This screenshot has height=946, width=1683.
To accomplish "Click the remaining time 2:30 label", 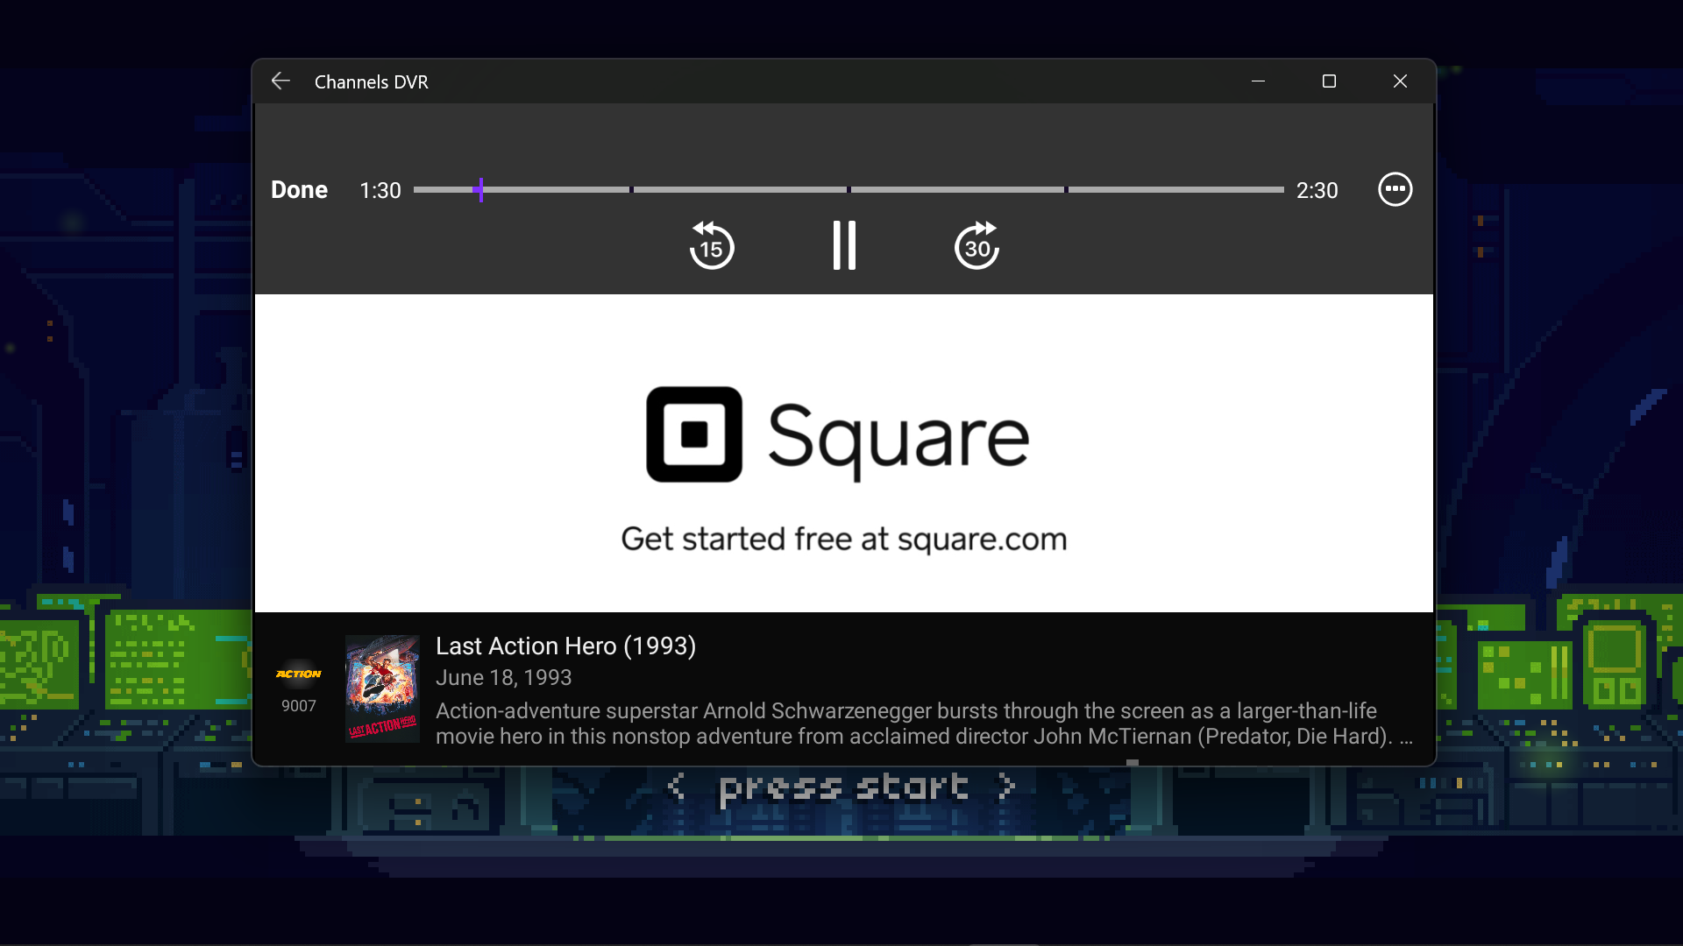I will (1317, 190).
